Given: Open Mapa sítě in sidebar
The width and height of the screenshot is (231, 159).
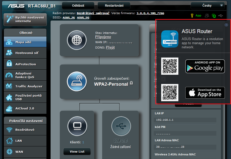Looking at the screenshot, I should pos(25,42).
